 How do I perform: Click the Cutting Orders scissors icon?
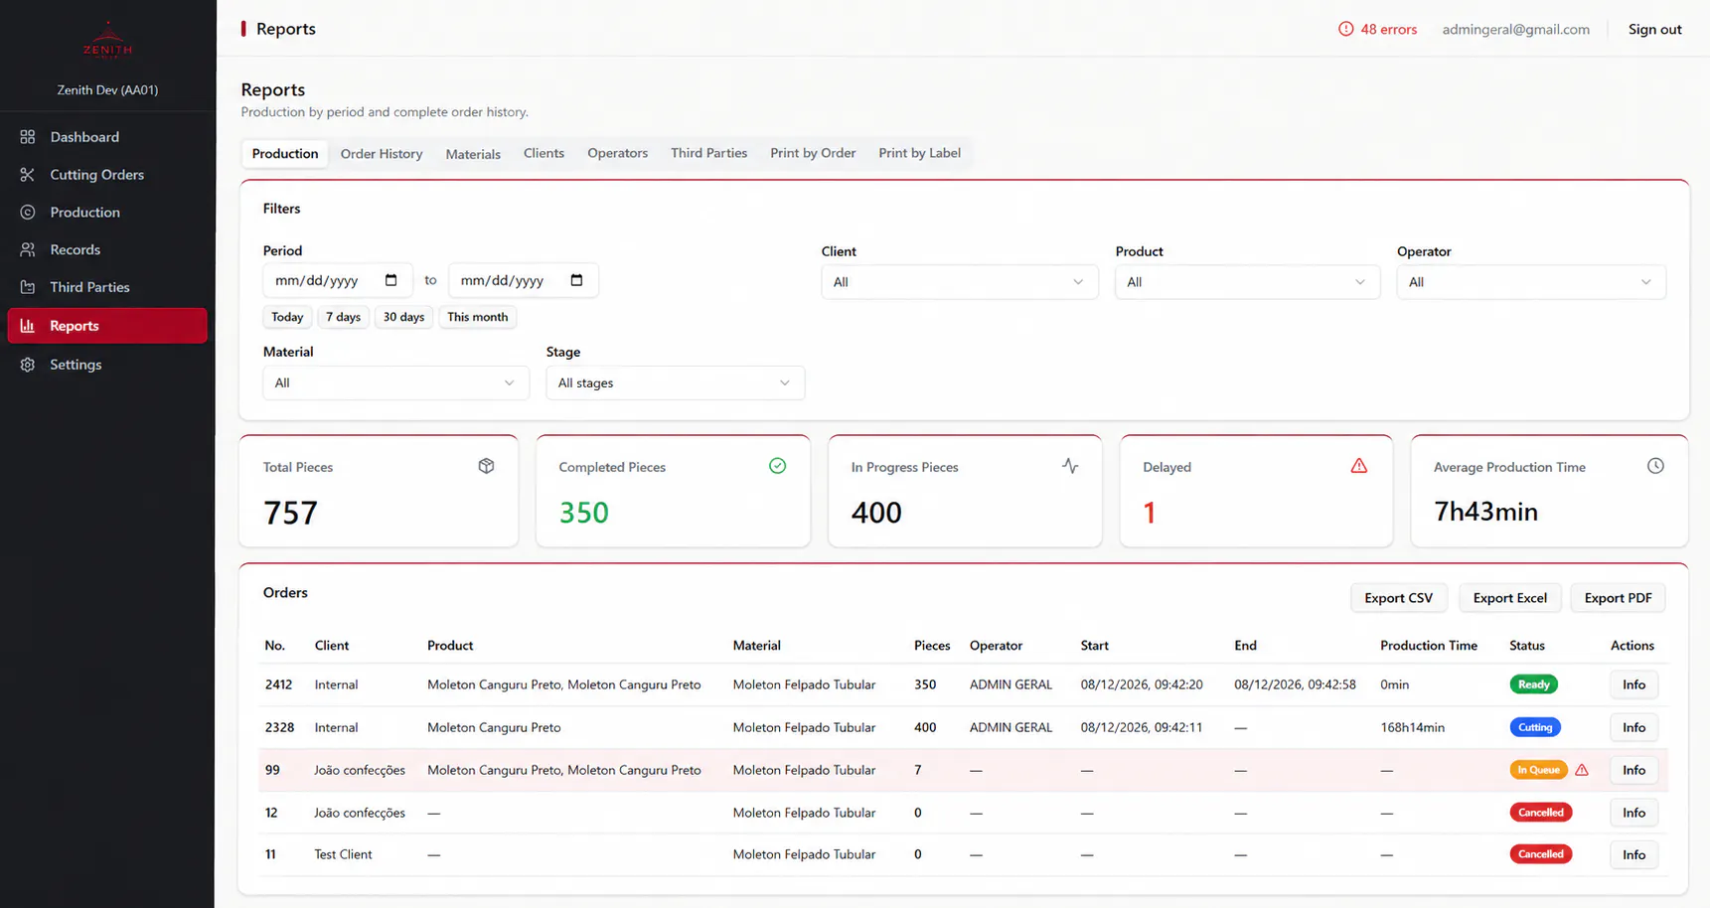coord(28,175)
